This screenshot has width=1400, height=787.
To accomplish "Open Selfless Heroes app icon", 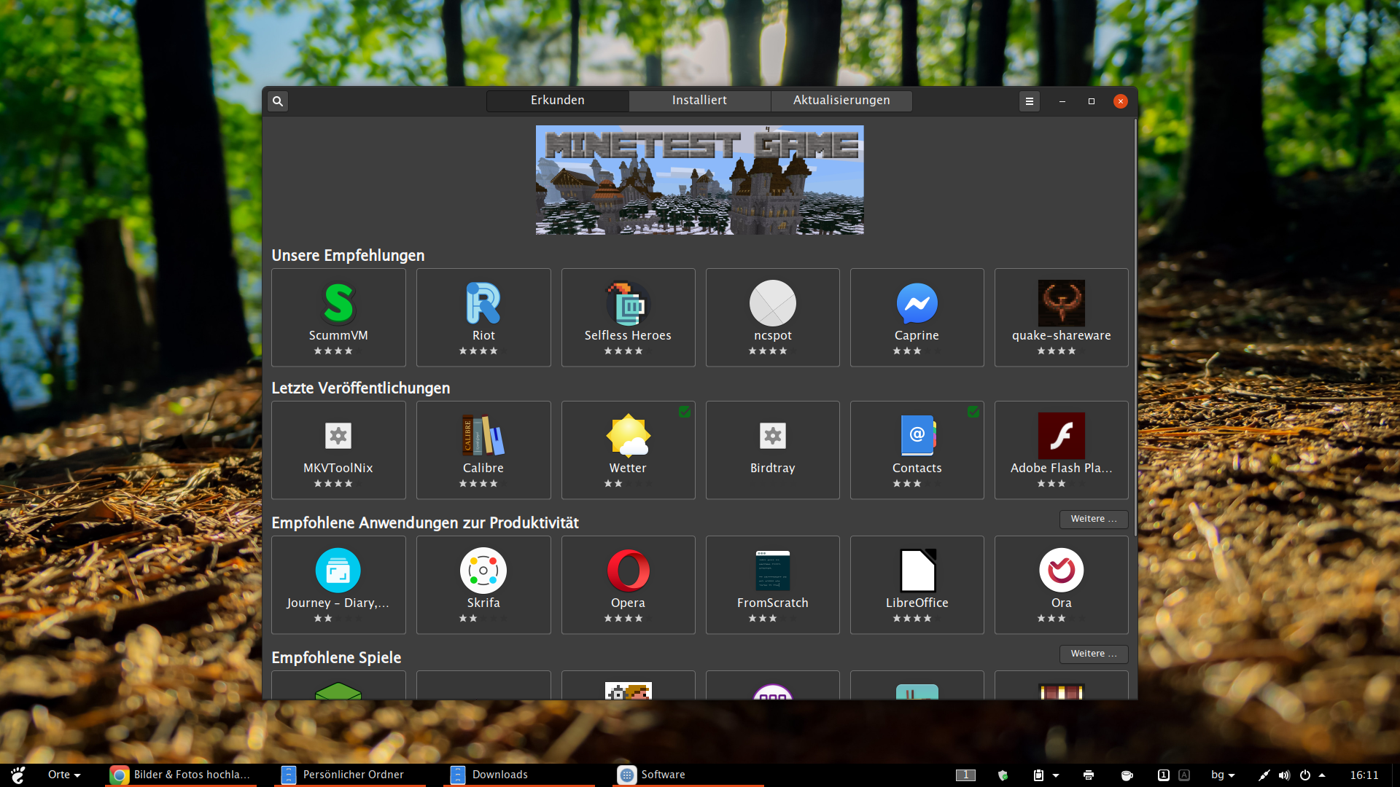I will [628, 303].
